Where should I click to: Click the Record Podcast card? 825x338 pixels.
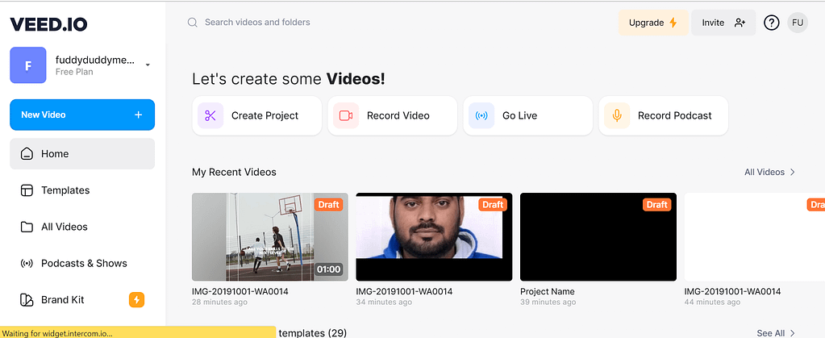[664, 115]
